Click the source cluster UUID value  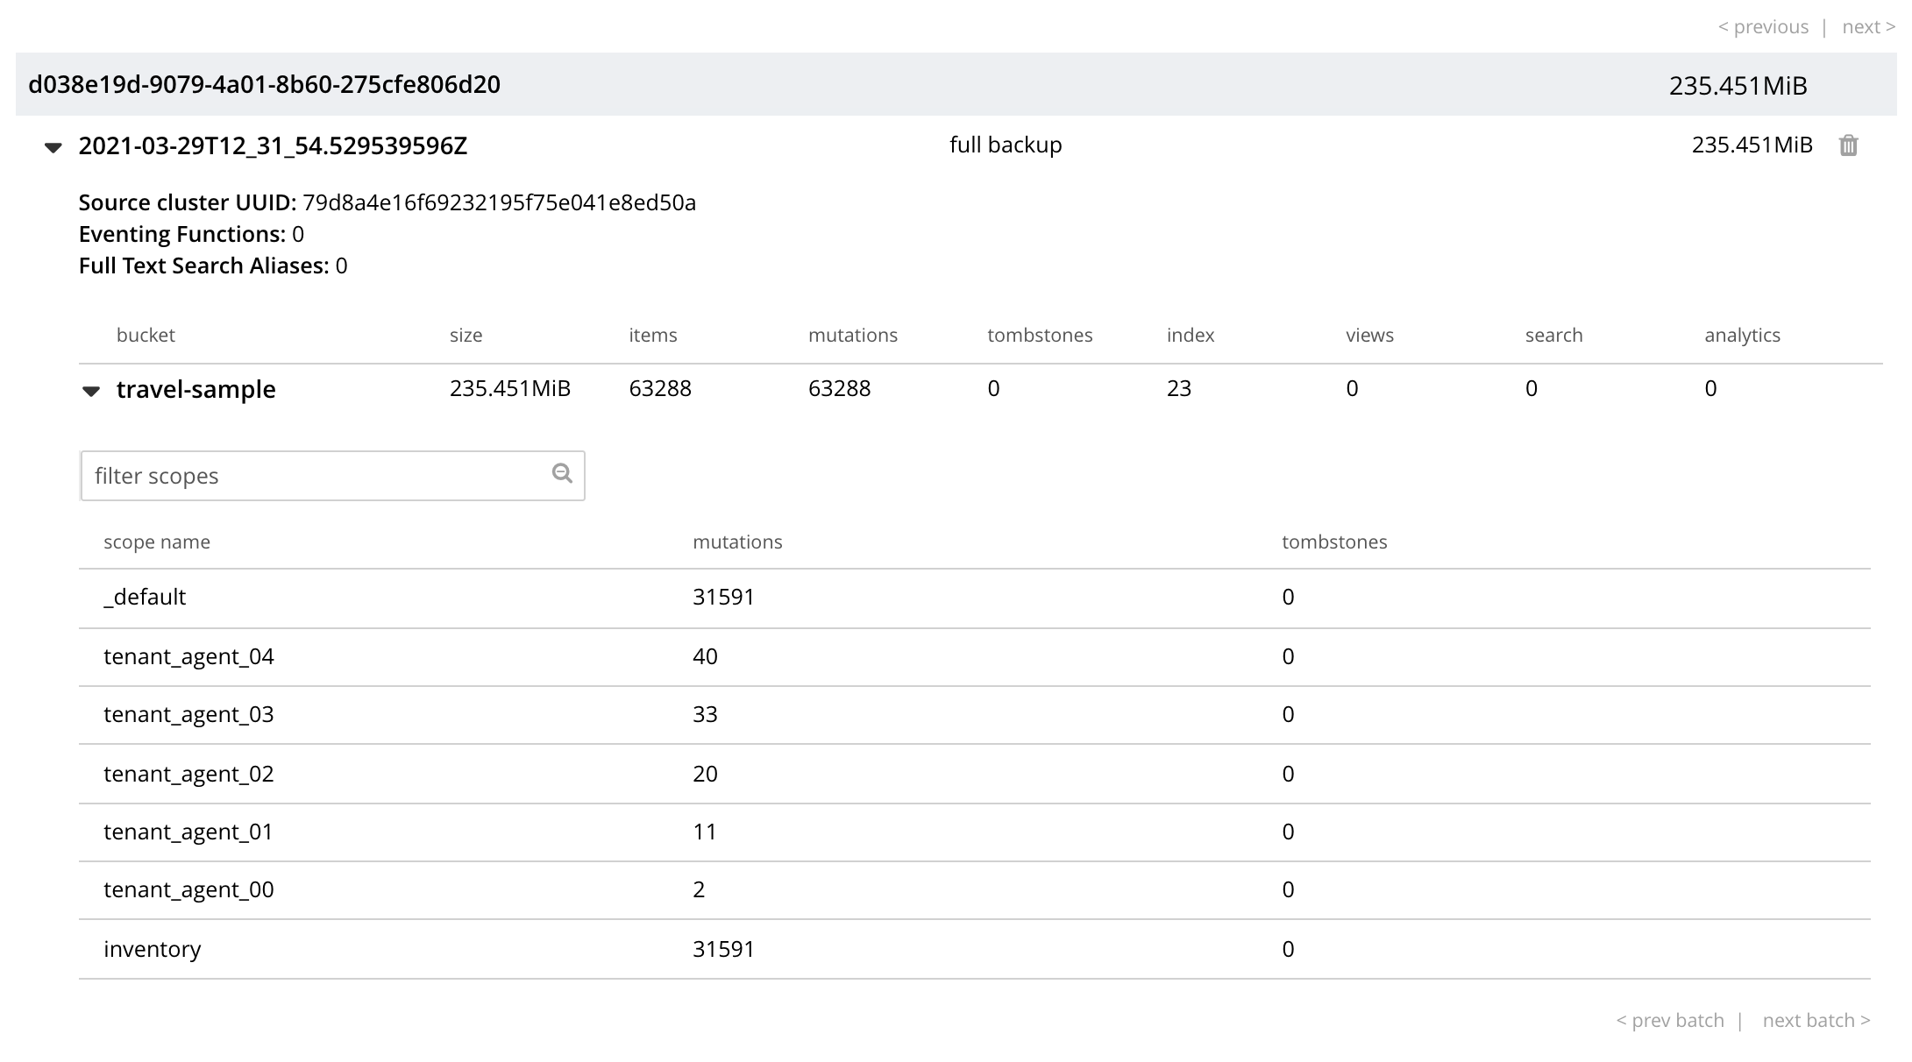[499, 203]
